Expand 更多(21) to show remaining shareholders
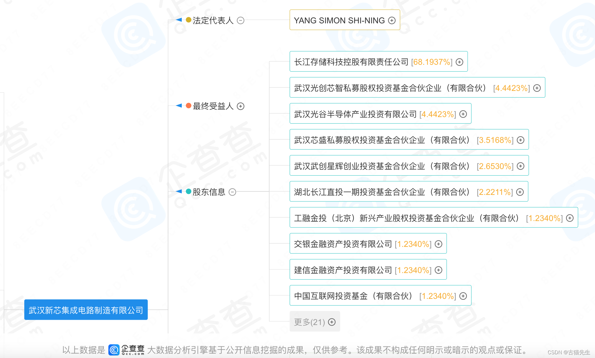This screenshot has width=595, height=358. (332, 322)
